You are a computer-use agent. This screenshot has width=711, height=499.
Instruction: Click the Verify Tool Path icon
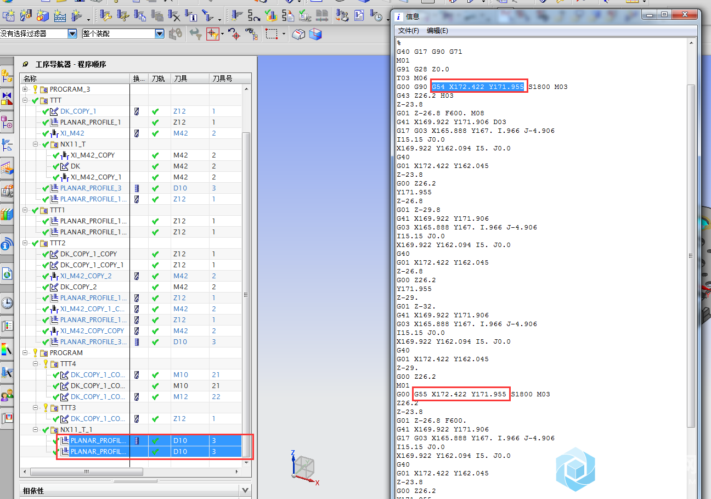pos(271,15)
